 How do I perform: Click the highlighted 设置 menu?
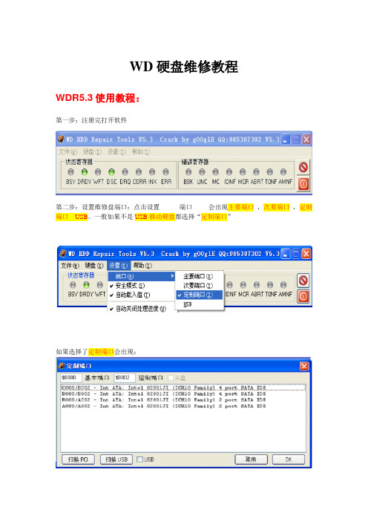(118, 266)
